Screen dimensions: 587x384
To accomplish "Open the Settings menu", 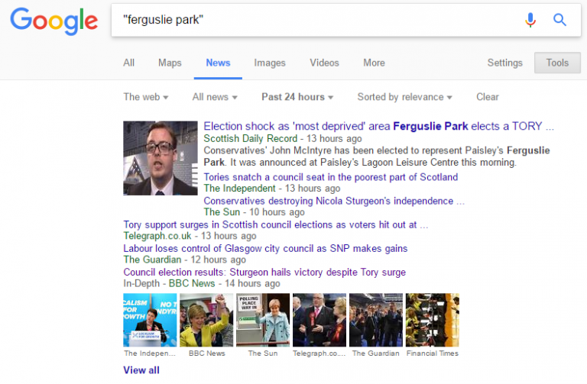I will [504, 63].
